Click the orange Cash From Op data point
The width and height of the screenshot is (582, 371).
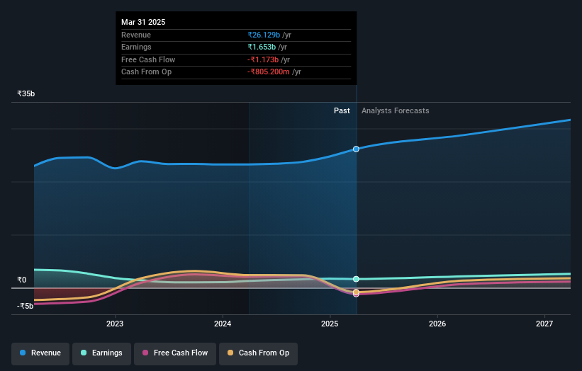click(x=356, y=292)
